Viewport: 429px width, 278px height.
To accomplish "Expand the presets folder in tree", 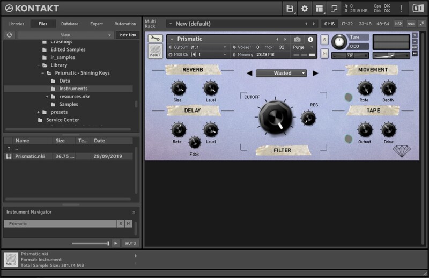I will pos(39,112).
